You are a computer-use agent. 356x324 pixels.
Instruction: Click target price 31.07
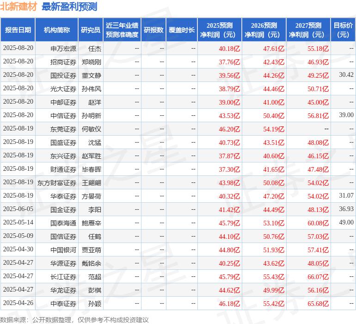pyautogui.click(x=346, y=195)
